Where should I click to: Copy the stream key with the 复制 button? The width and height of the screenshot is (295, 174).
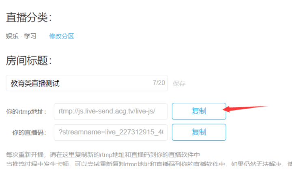199,132
